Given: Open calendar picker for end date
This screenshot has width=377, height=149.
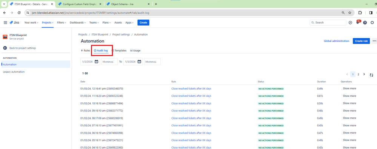Looking at the screenshot, I should (140, 62).
